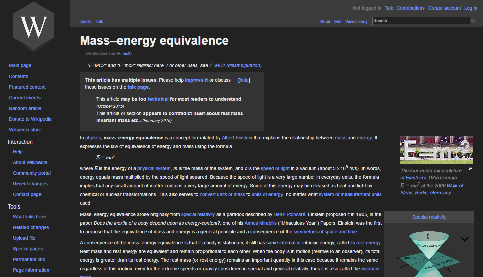Open Community portal link
Viewport: 483px width, 277px height.
pyautogui.click(x=32, y=173)
